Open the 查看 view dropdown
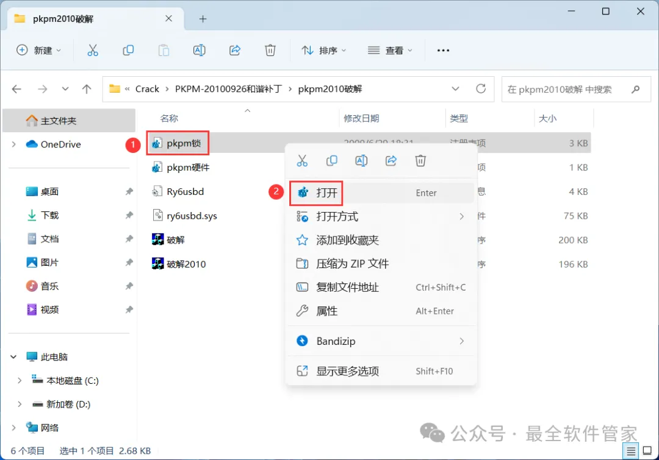The height and width of the screenshot is (460, 659). pyautogui.click(x=389, y=51)
